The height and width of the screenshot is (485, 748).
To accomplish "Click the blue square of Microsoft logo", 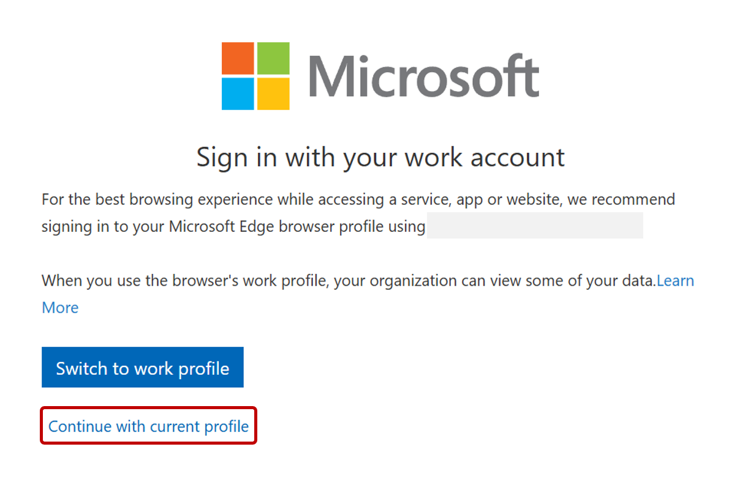I will (238, 94).
